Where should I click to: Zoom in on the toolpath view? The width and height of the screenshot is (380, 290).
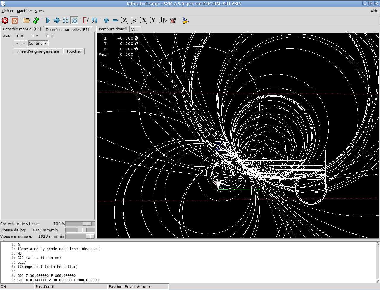pos(106,21)
